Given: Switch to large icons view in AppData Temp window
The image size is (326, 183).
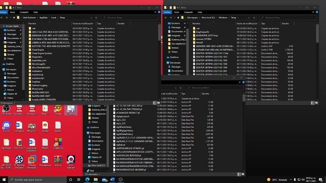Looking at the screenshot, I should 158,103.
